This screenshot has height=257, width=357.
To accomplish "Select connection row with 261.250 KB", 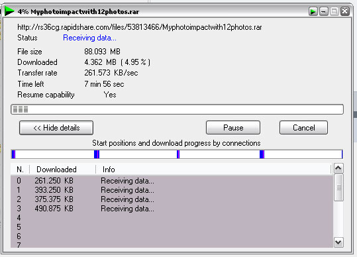I will (172, 181).
